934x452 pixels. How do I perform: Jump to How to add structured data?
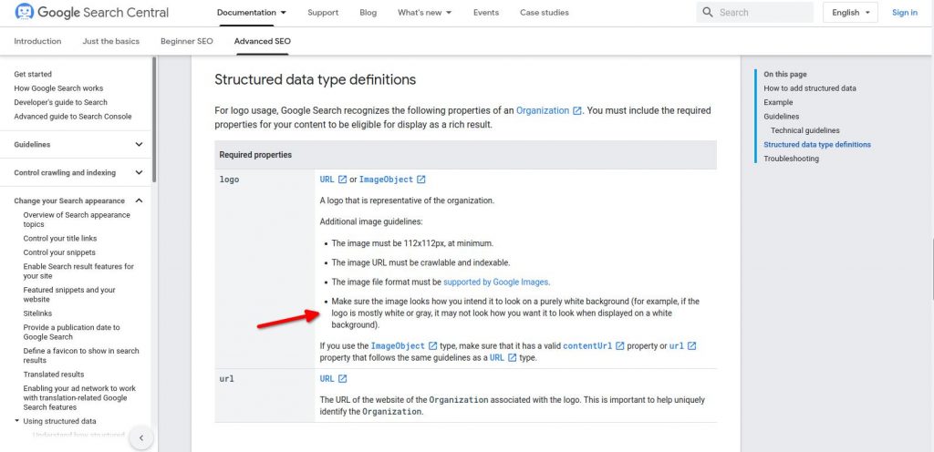tap(810, 88)
